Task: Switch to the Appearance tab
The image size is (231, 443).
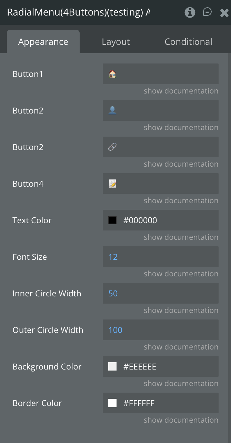Action: pos(43,42)
